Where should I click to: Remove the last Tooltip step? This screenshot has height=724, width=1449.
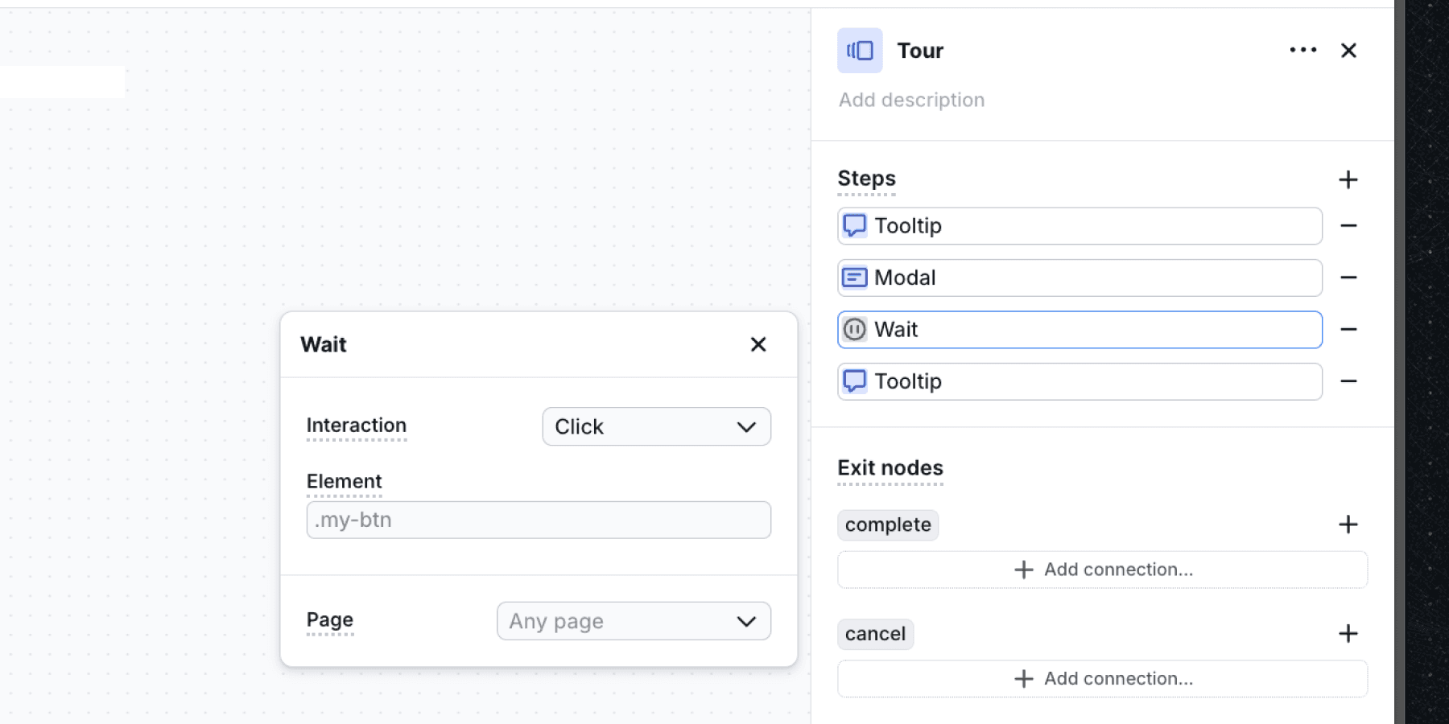(x=1348, y=381)
